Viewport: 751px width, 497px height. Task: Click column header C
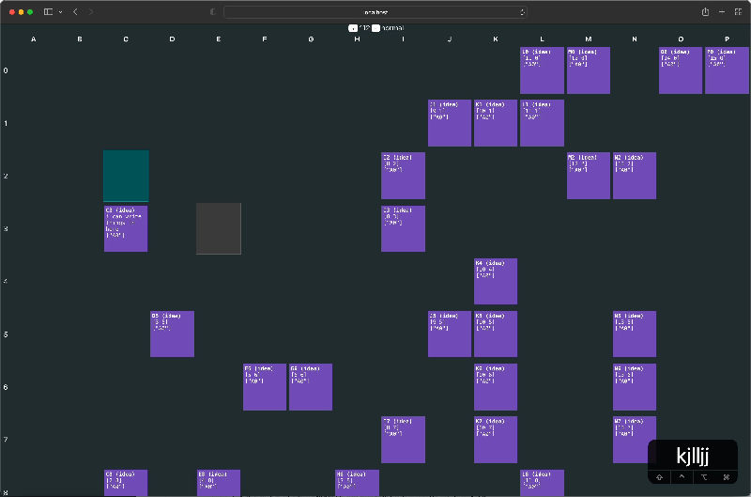[x=126, y=39]
